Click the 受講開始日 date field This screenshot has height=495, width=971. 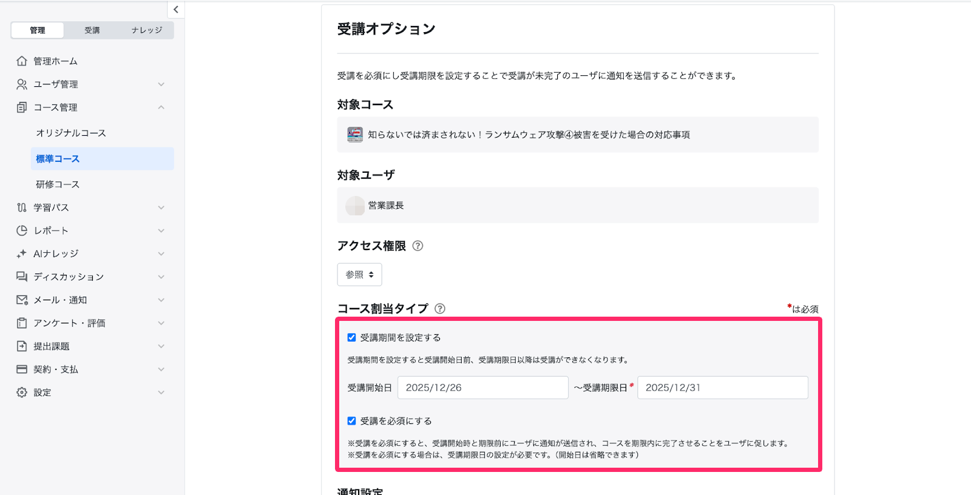[482, 388]
